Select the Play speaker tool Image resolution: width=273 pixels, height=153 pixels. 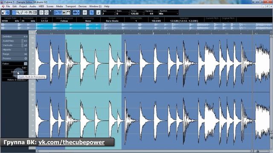click(26, 12)
